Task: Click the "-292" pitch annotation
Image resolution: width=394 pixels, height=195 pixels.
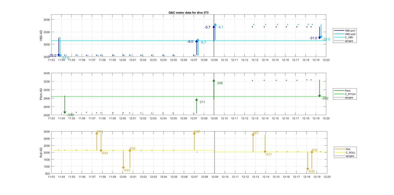Action: tap(325, 98)
